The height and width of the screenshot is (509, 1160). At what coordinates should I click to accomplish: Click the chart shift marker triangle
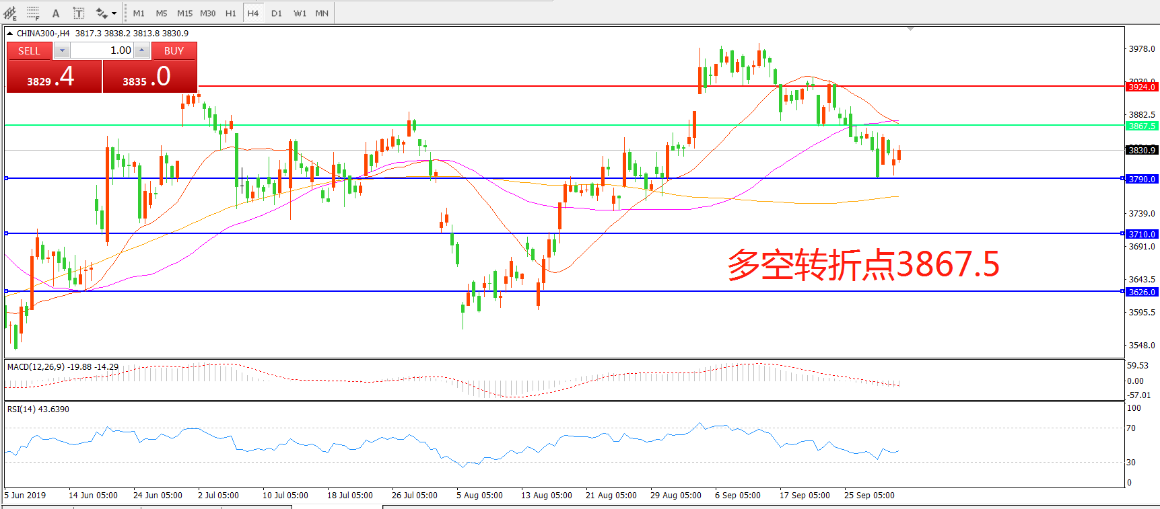pyautogui.click(x=910, y=29)
